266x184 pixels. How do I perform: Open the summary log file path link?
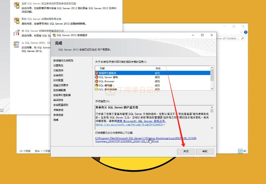point(146,140)
